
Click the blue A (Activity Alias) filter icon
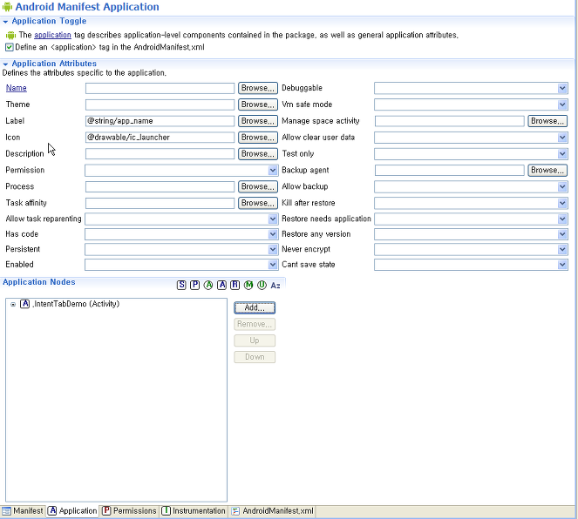(x=221, y=285)
